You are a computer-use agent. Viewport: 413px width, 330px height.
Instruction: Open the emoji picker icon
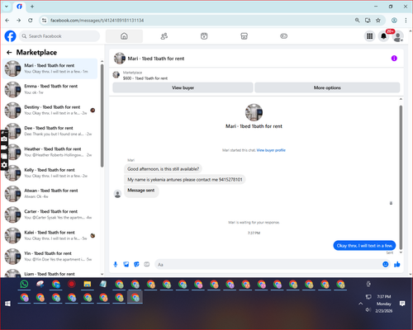tap(386, 264)
